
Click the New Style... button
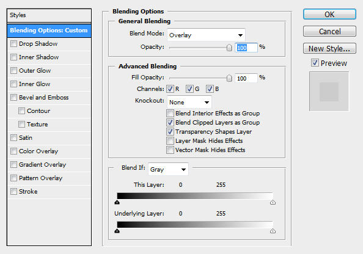pyautogui.click(x=329, y=48)
